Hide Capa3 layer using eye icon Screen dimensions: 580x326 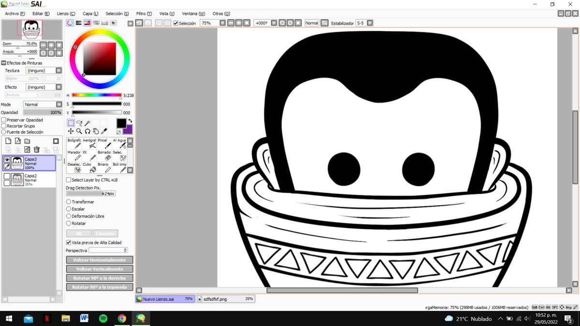coord(7,160)
